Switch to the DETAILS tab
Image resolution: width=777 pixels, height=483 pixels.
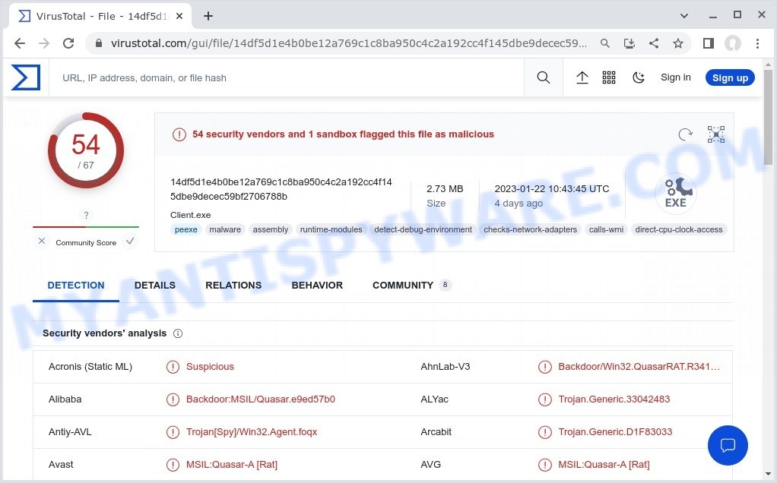point(154,286)
